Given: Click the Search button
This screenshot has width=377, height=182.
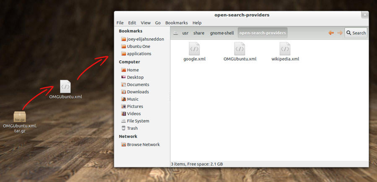Looking at the screenshot, I should 356,33.
